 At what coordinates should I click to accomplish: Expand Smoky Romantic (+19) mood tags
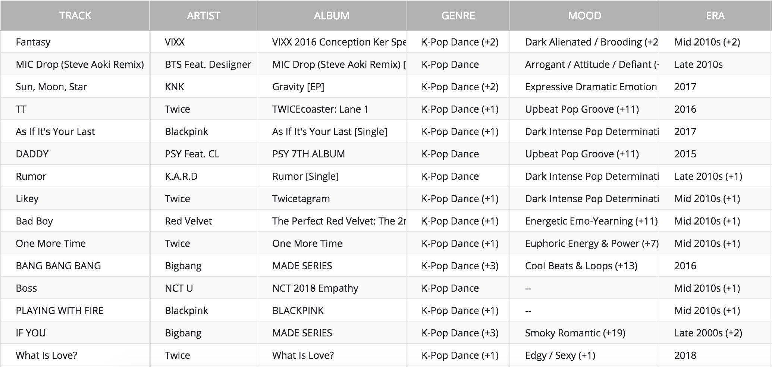pyautogui.click(x=575, y=333)
